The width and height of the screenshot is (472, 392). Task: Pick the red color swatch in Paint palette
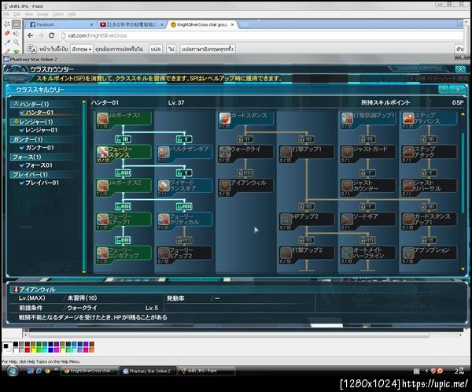point(28,349)
